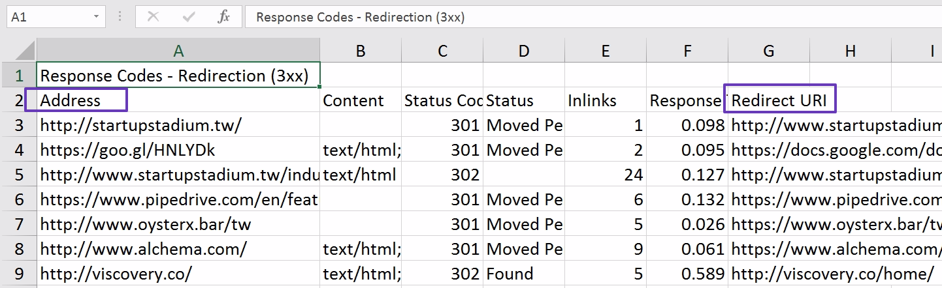The image size is (942, 288).
Task: Select column B header
Action: point(361,51)
